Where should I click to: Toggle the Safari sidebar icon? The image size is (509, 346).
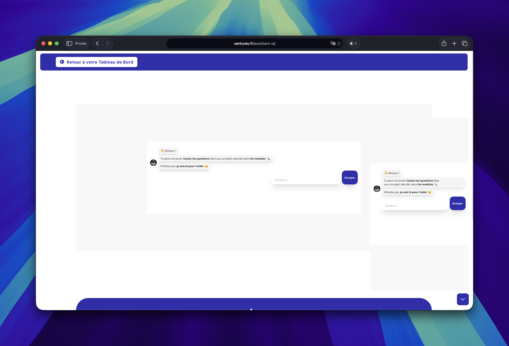(69, 43)
